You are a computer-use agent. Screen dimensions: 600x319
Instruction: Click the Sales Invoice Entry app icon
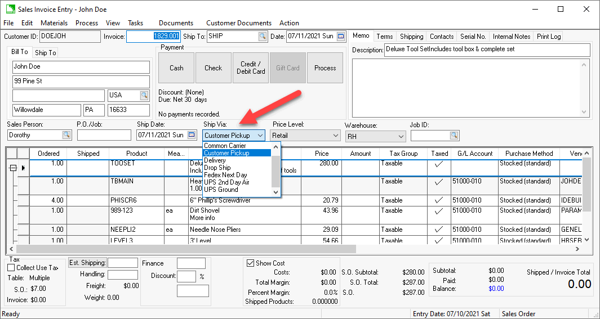(x=10, y=10)
